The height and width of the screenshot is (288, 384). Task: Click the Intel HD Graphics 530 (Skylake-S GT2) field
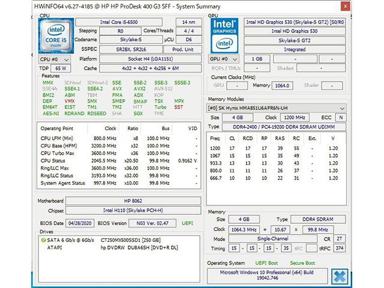295,22
